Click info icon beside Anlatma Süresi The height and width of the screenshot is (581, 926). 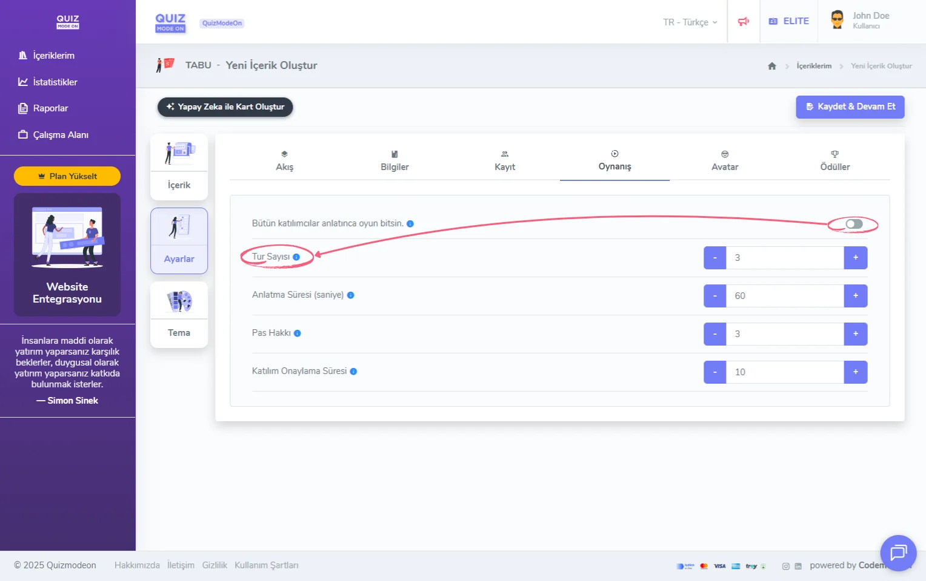[350, 295]
